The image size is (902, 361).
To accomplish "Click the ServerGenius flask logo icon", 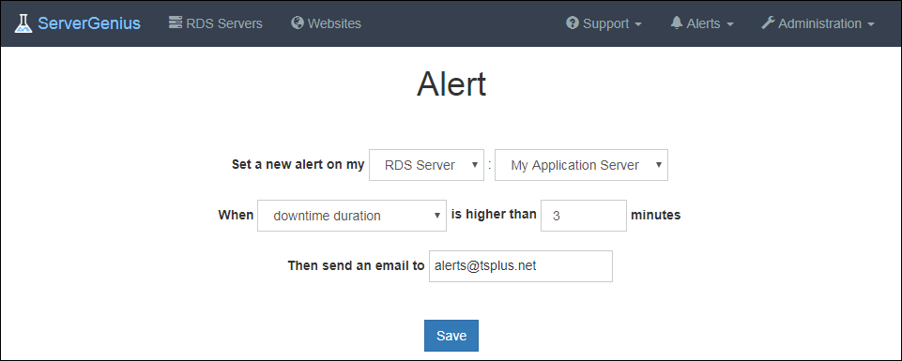I will coord(23,23).
